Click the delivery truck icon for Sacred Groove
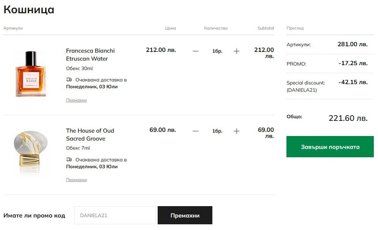The width and height of the screenshot is (378, 230). 69,160
